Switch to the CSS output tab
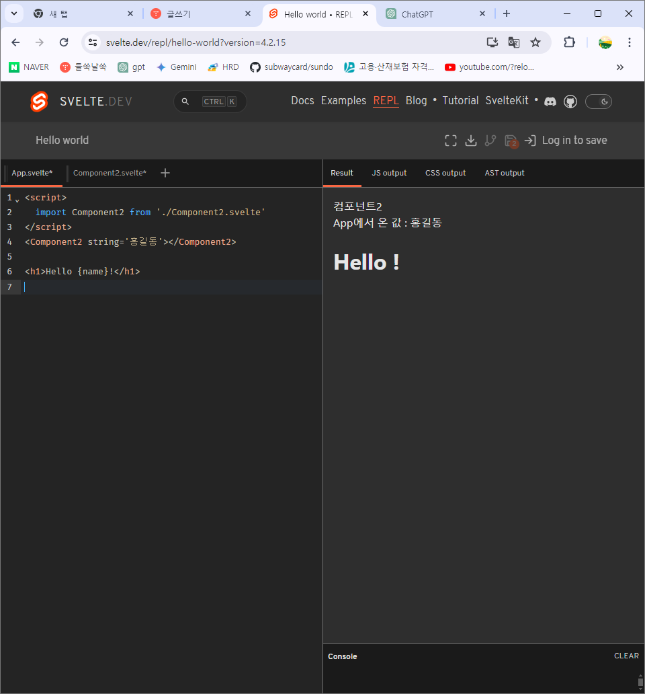 click(x=445, y=173)
